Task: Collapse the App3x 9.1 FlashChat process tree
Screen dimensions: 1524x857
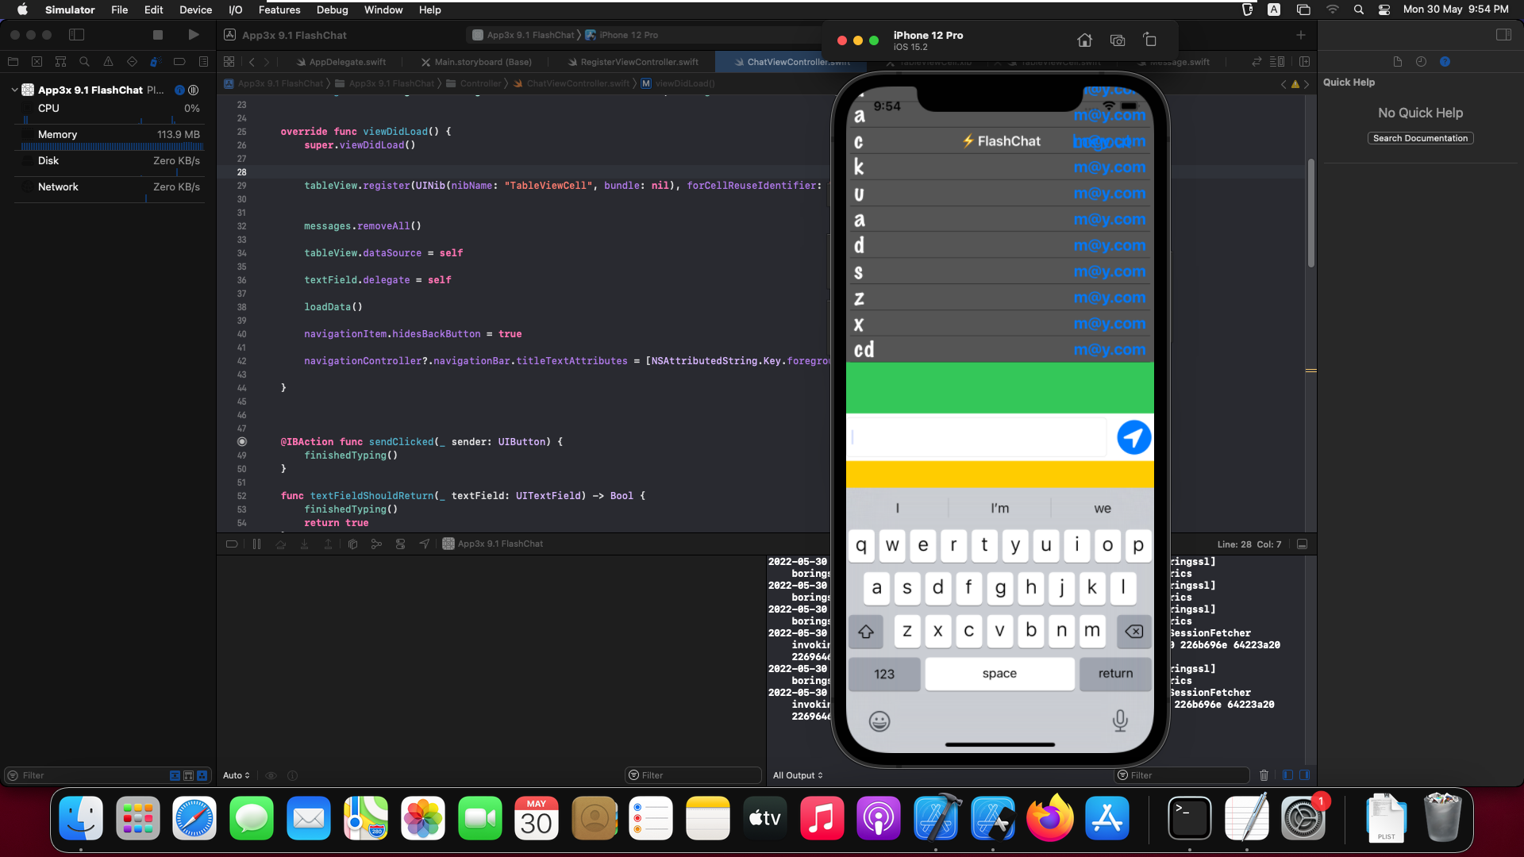Action: [x=15, y=90]
